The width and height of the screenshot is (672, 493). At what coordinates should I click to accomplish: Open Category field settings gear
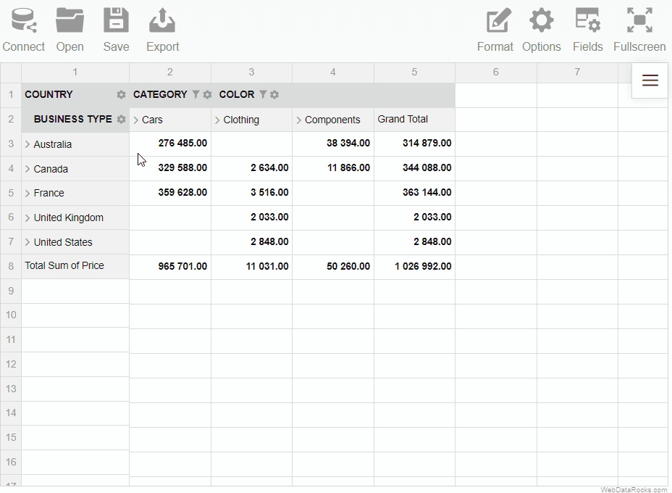(207, 94)
